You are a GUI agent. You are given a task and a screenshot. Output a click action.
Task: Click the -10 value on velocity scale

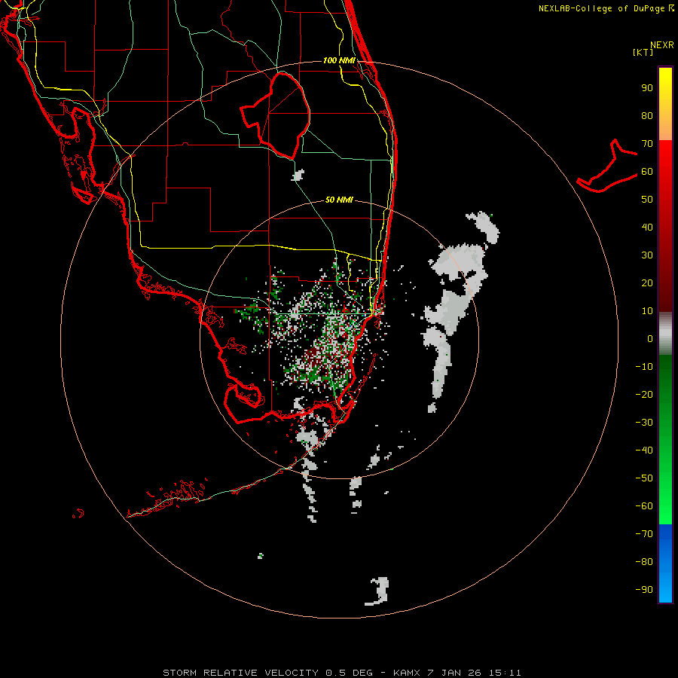point(644,367)
